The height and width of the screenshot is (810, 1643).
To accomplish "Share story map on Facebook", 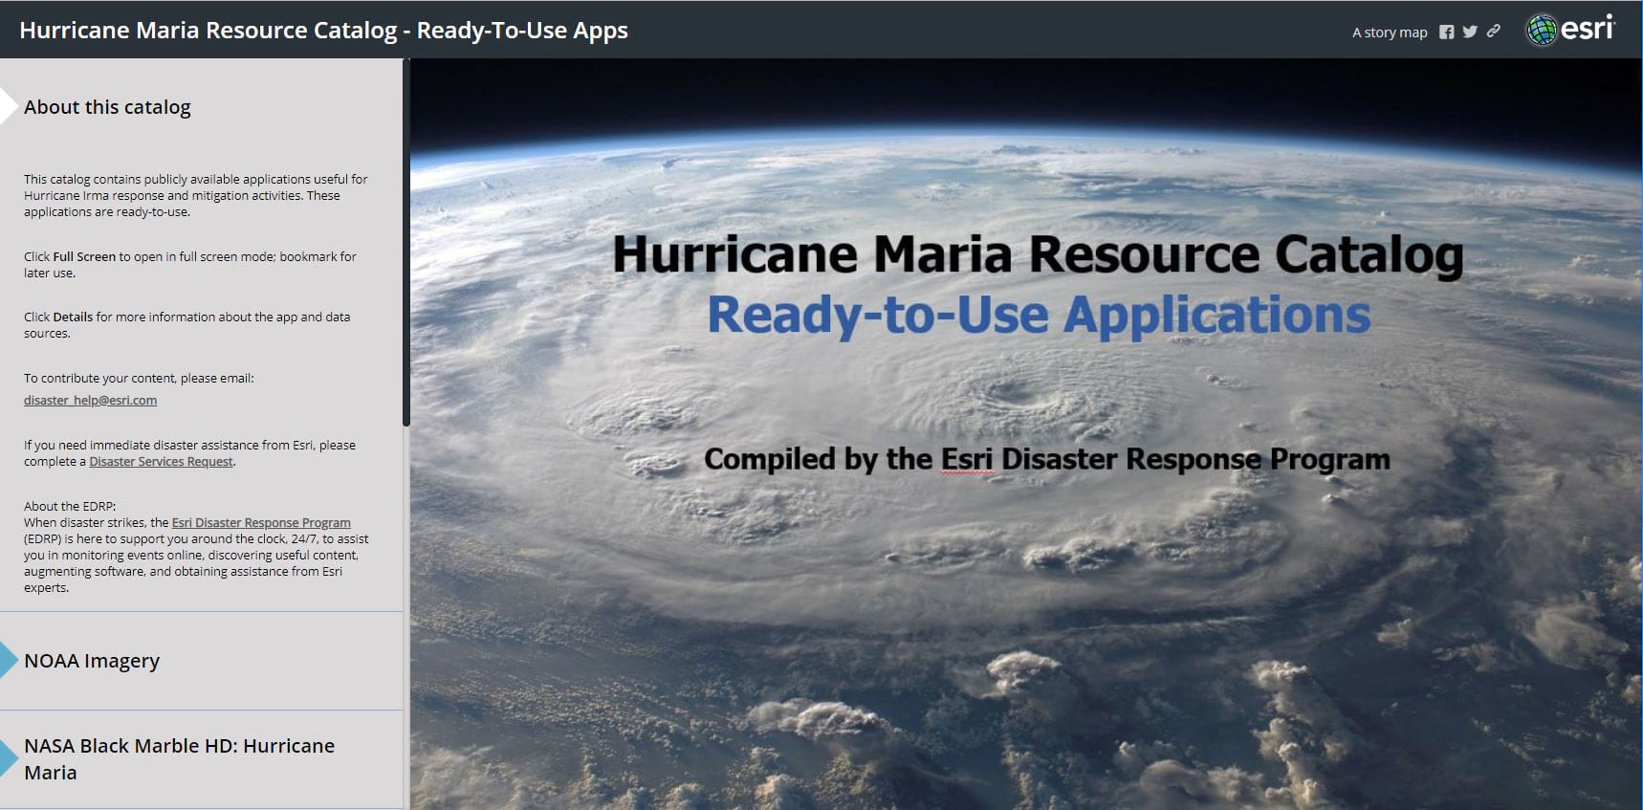I will [1446, 33].
